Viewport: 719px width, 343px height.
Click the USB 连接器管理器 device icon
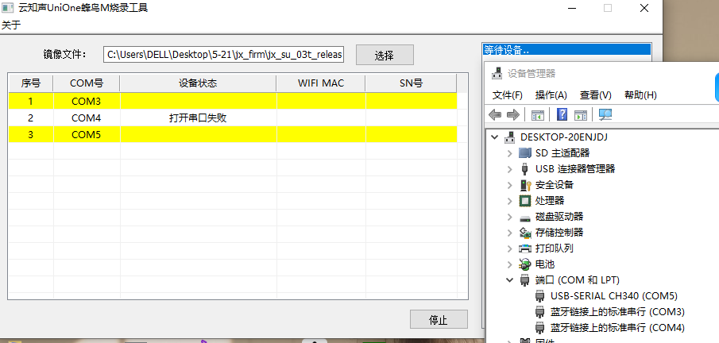524,169
